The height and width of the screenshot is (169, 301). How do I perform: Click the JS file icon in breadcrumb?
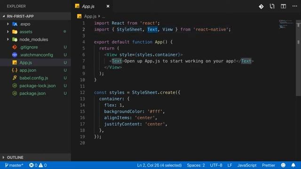tap(79, 16)
